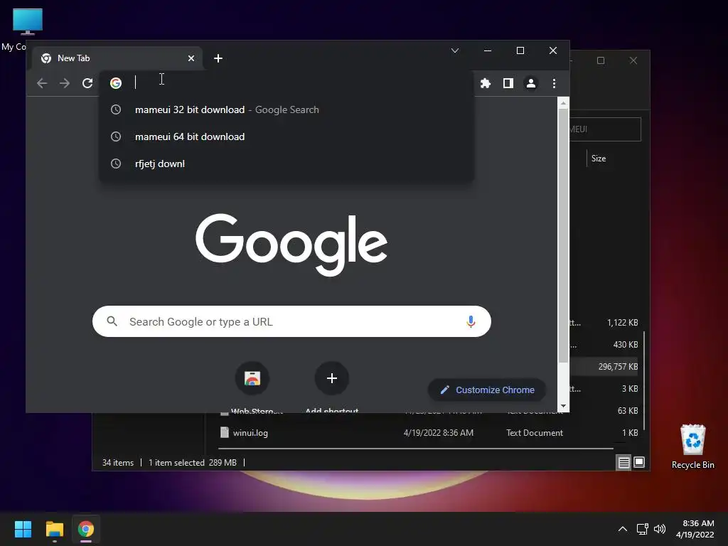
Task: Open the clock showing 8:36 AM
Action: pyautogui.click(x=695, y=529)
